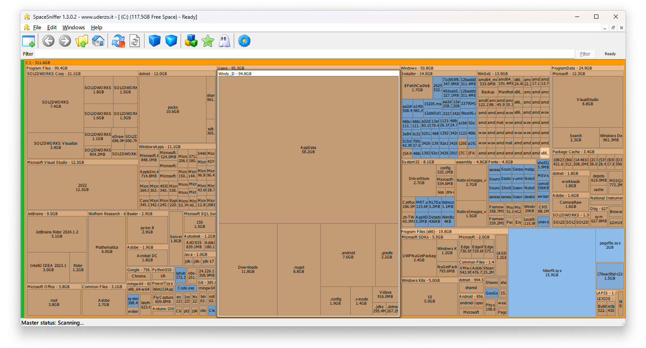Image resolution: width=646 pixels, height=348 pixels.
Task: Open a new view window
Action: [x=28, y=41]
